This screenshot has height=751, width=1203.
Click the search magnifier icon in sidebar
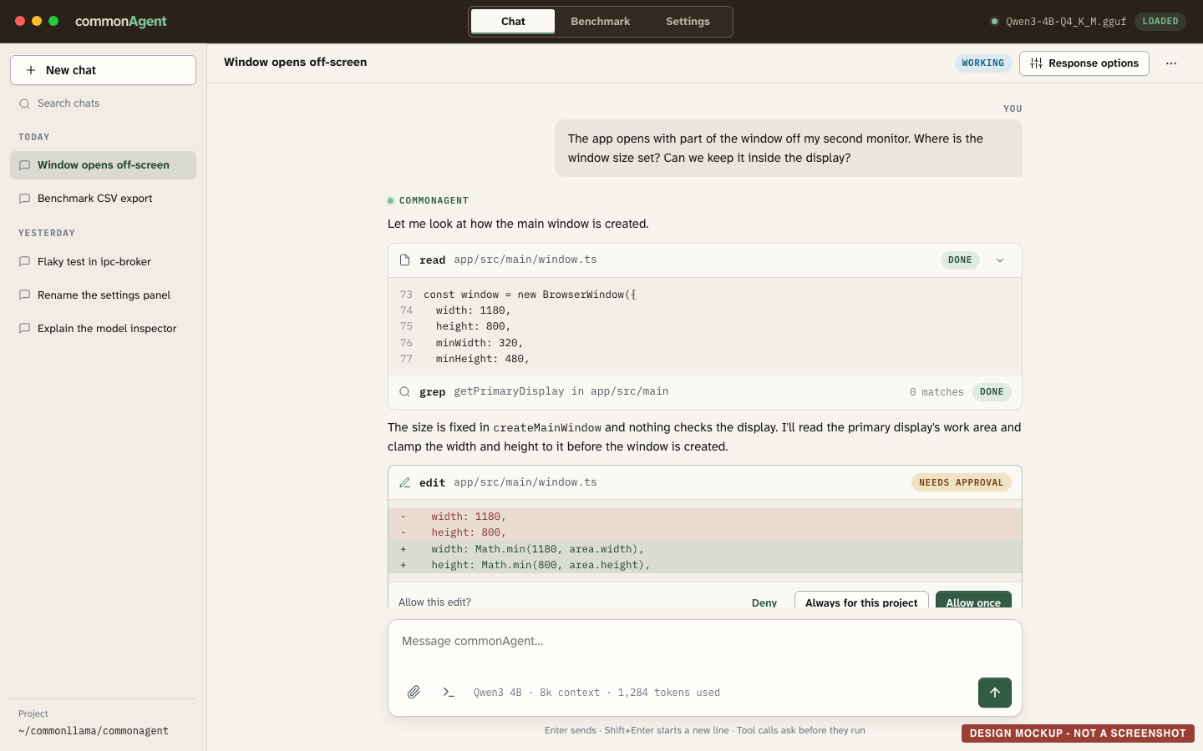[x=25, y=103]
